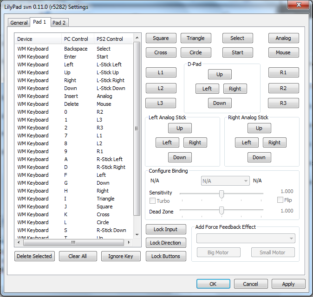Click the horizontal scrollbar left arrow
This screenshot has width=313, height=297.
19,242
